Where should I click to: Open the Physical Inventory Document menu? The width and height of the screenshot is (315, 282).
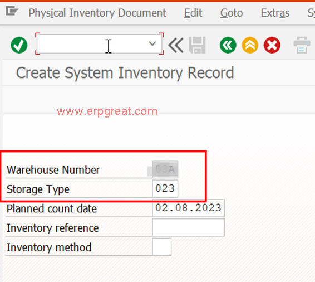(x=97, y=13)
